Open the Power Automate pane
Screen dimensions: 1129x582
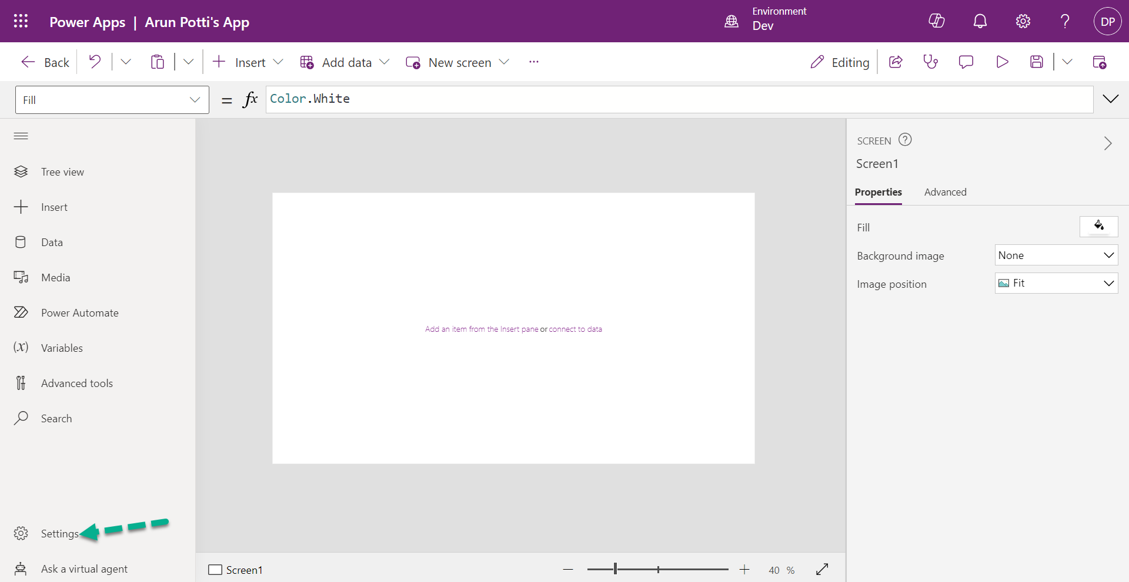[x=79, y=312]
